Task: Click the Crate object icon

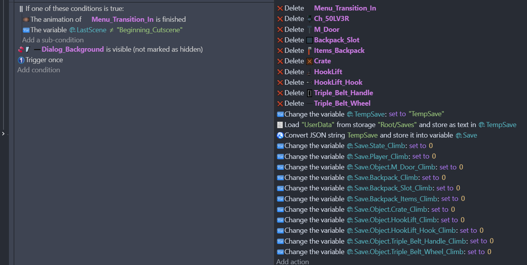Action: point(309,61)
